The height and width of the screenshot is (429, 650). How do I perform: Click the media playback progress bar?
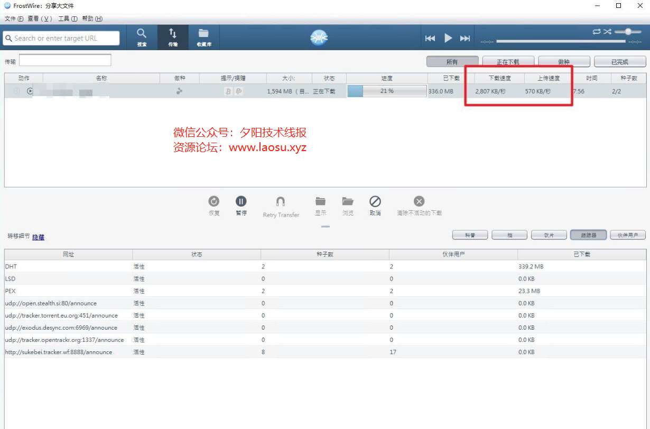(561, 41)
